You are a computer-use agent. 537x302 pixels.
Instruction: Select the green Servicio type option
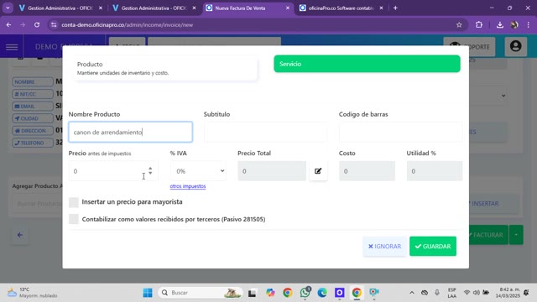pyautogui.click(x=367, y=64)
